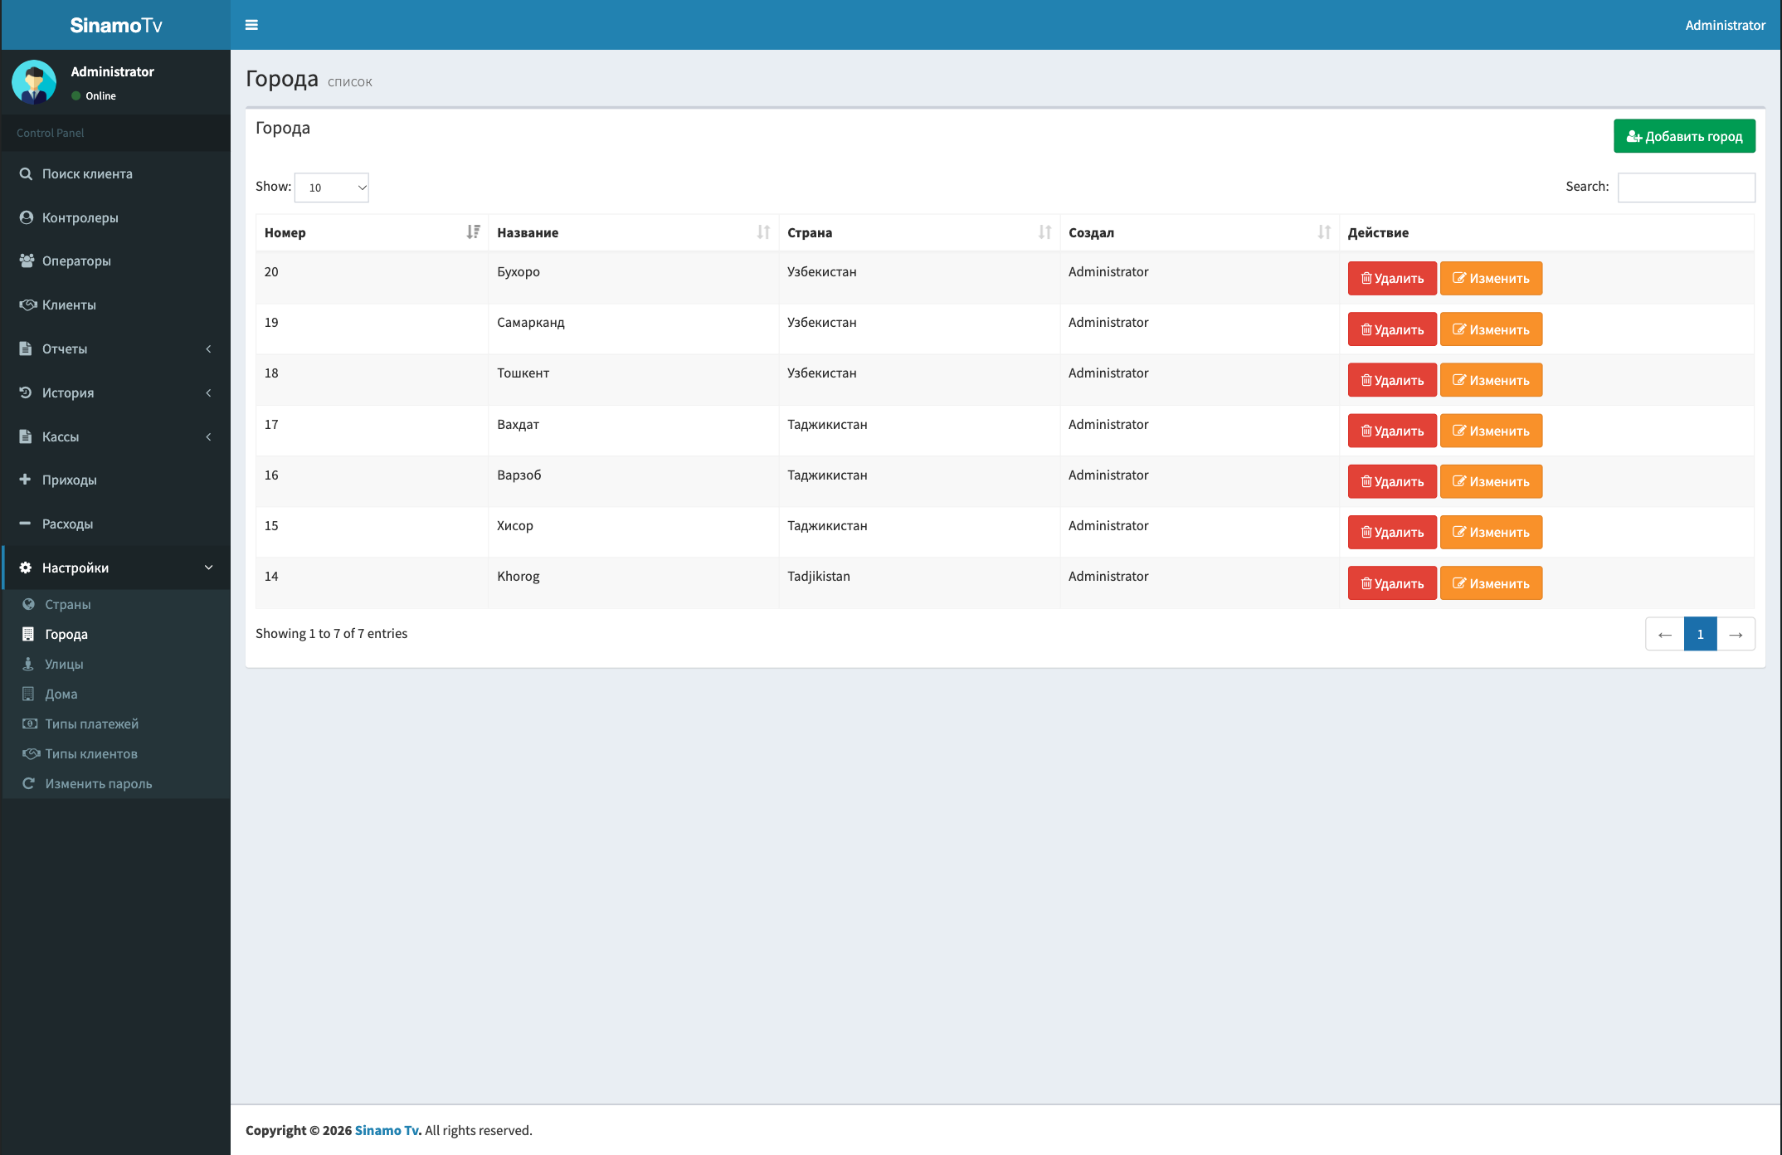This screenshot has height=1155, width=1782.
Task: Sort table by Создал column icon
Action: point(1324,232)
